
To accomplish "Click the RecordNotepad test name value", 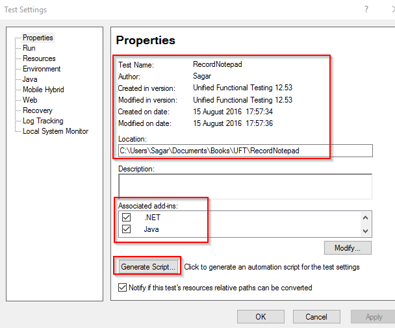I will [x=218, y=64].
